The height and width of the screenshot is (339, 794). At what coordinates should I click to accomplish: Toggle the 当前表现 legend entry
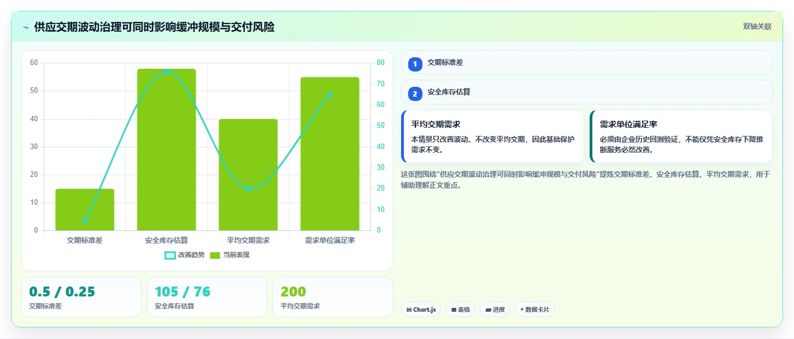(x=230, y=255)
